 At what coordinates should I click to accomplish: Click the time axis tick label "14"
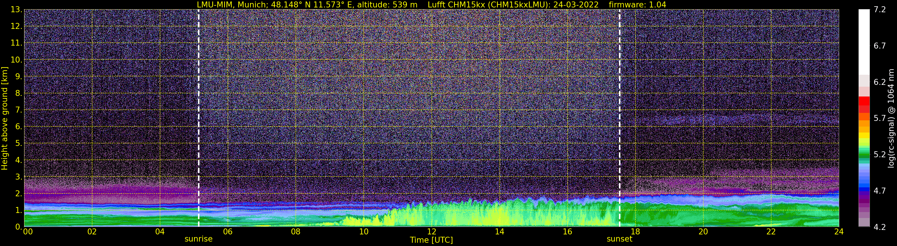[x=499, y=232]
